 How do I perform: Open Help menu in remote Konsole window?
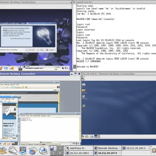(48, 116)
